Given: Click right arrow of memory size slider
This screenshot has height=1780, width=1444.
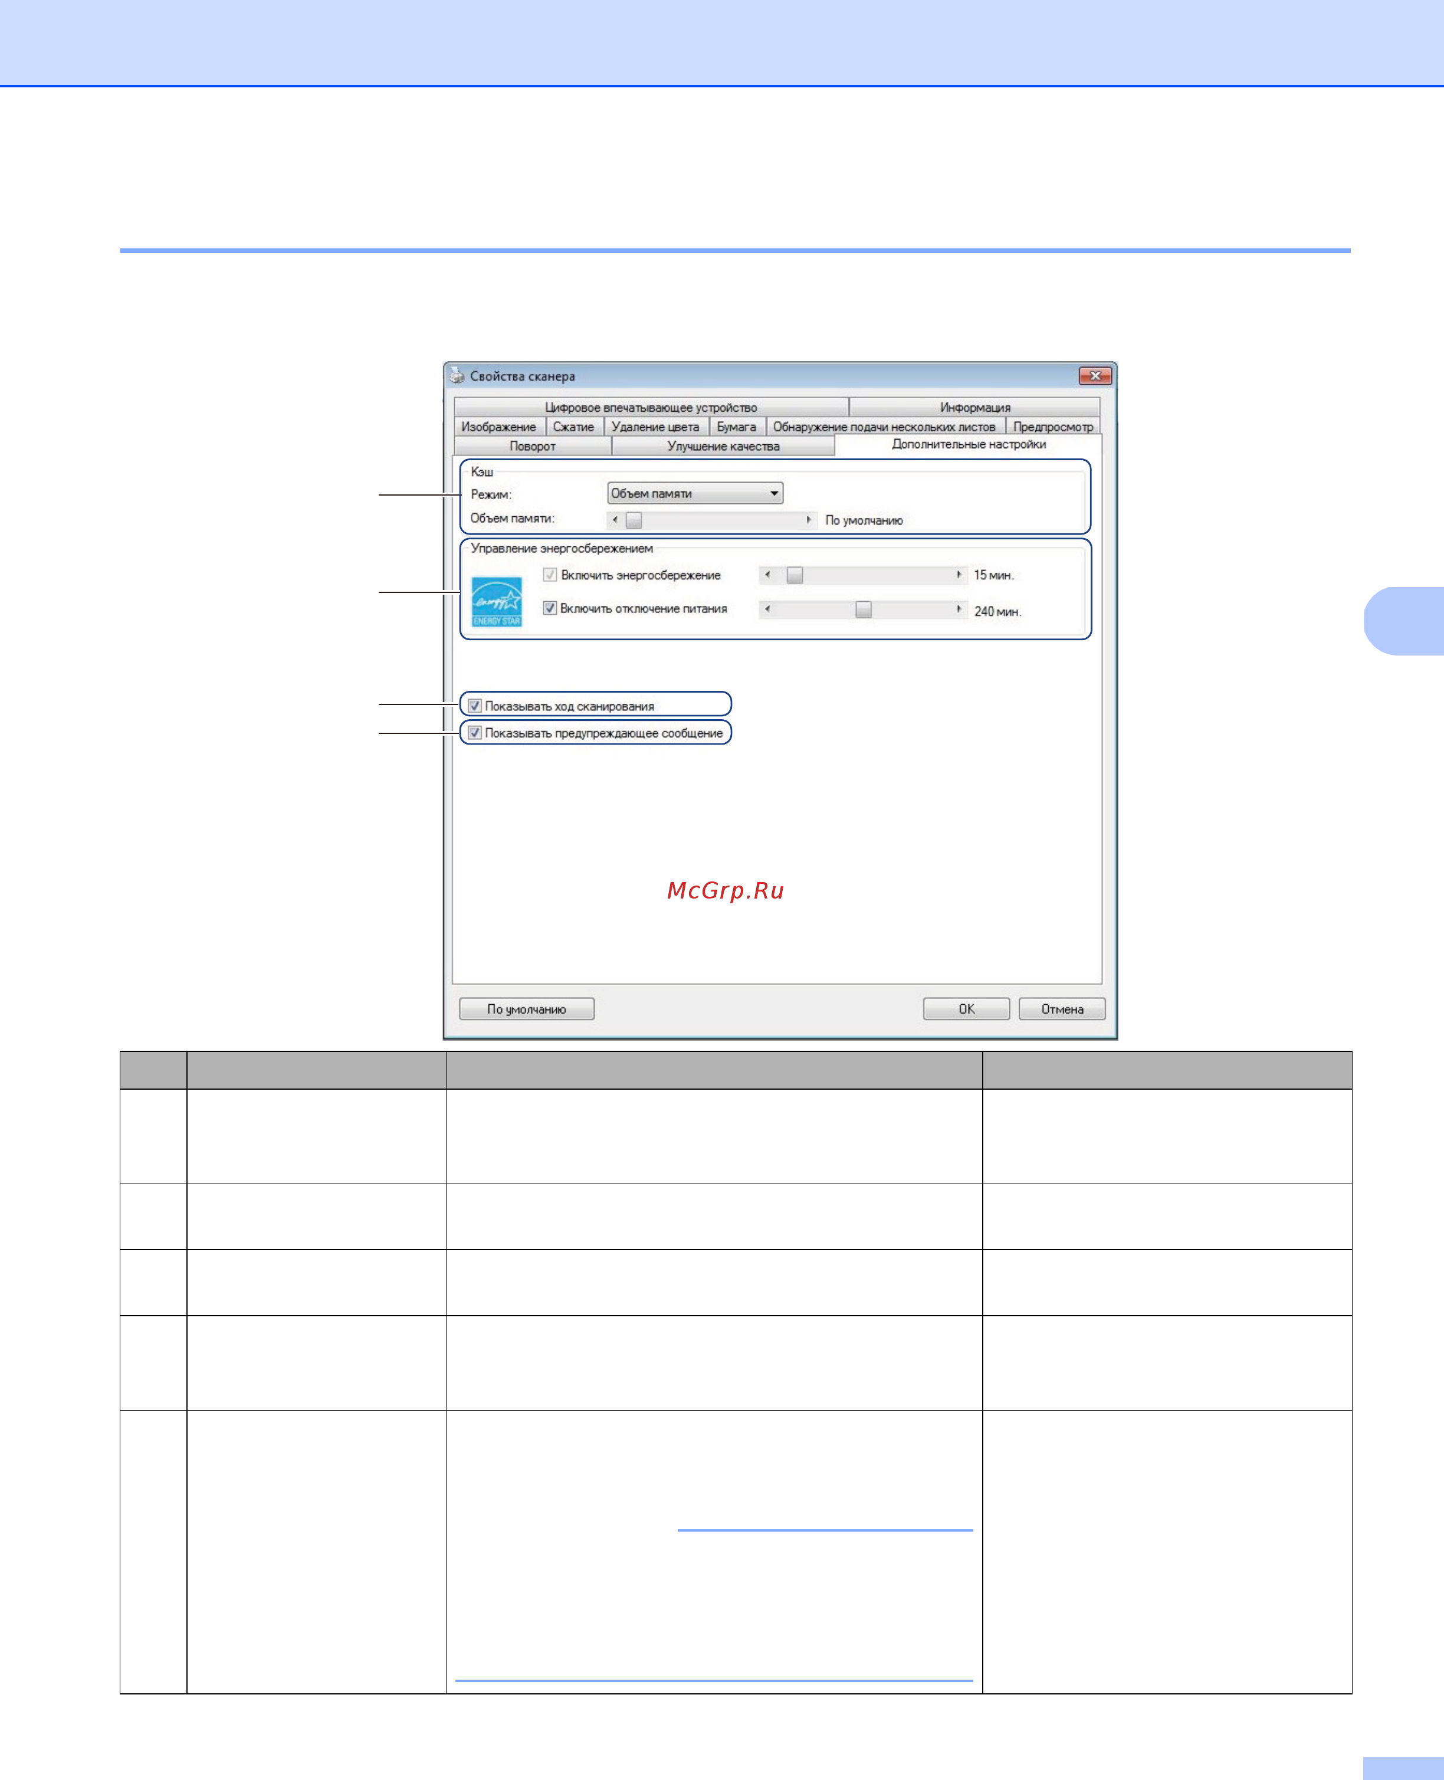Looking at the screenshot, I should (x=809, y=520).
